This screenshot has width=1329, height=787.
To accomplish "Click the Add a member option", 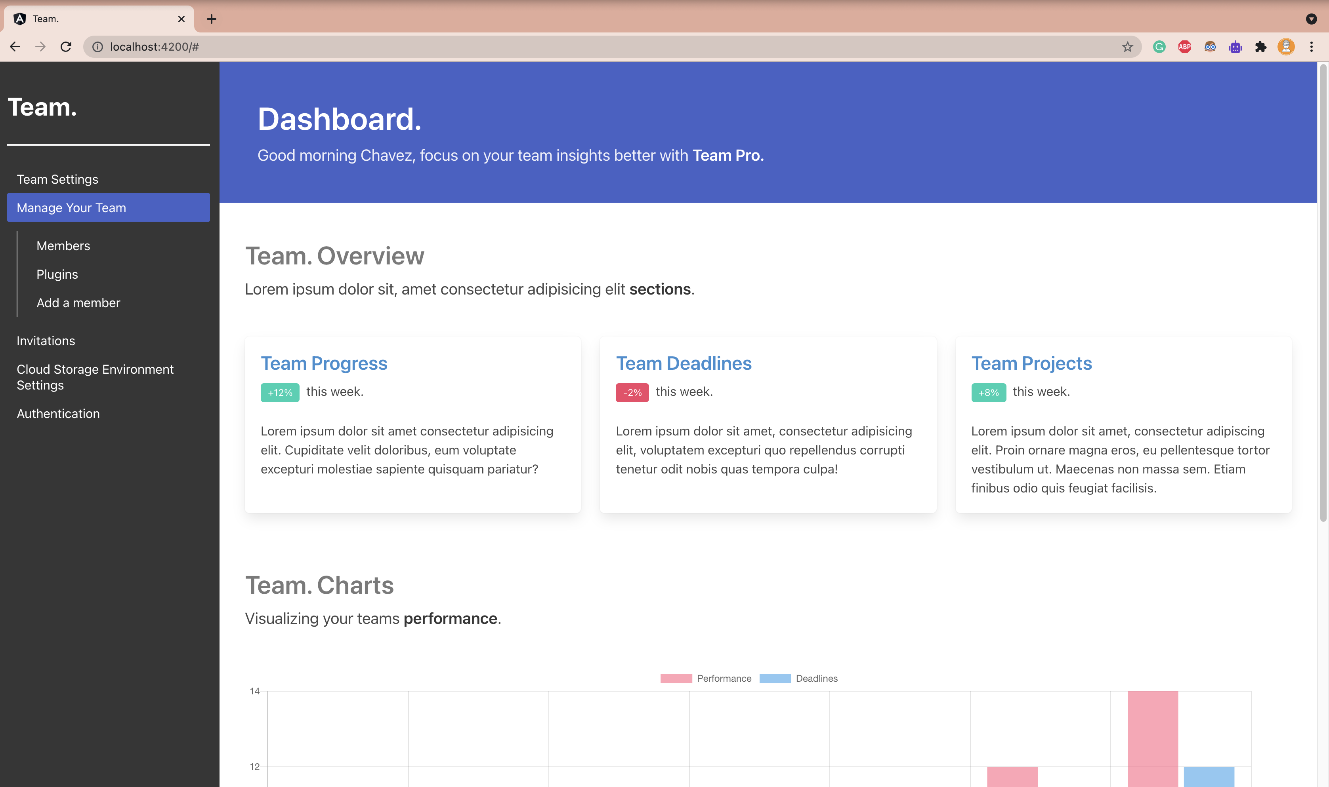I will [x=78, y=302].
